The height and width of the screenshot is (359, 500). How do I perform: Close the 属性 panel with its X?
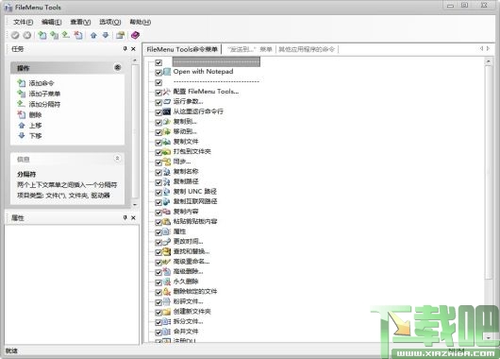coord(133,217)
